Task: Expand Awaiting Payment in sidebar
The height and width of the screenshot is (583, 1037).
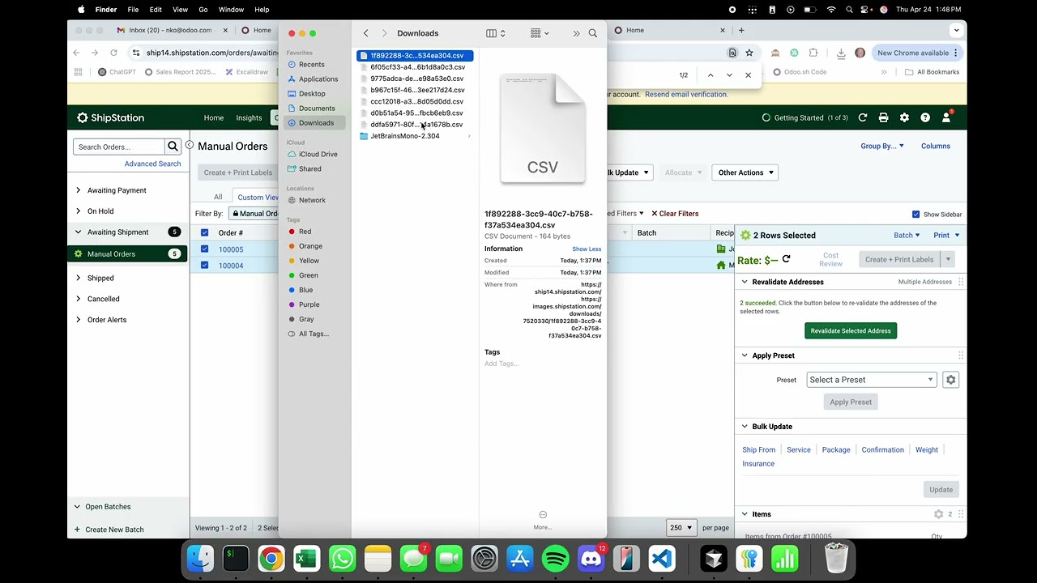Action: coord(78,190)
